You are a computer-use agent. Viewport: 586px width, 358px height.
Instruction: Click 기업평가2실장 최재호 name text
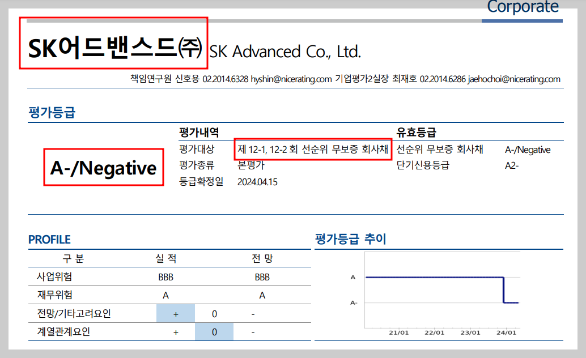coord(376,79)
